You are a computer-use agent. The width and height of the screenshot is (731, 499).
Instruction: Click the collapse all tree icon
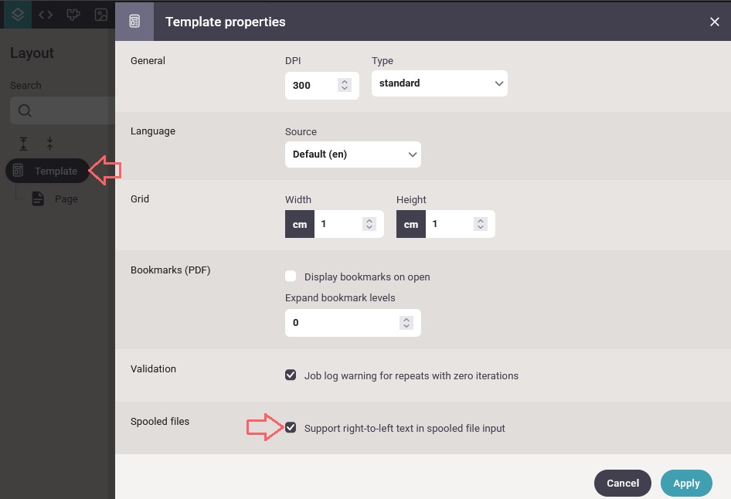pyautogui.click(x=50, y=144)
